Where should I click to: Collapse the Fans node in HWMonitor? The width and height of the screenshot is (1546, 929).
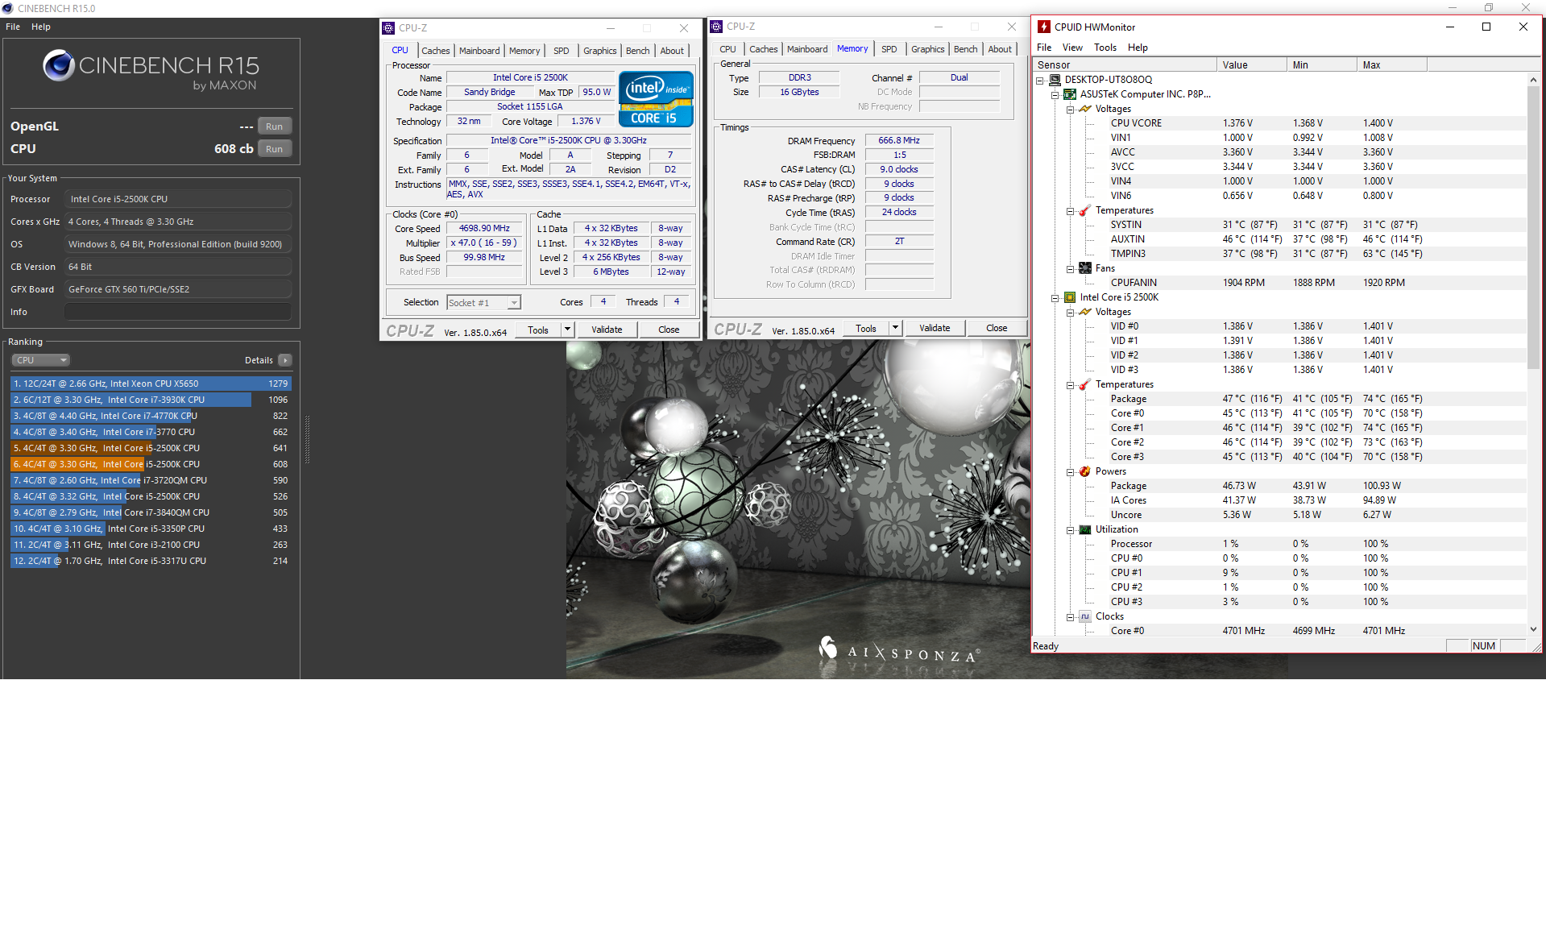click(1071, 268)
